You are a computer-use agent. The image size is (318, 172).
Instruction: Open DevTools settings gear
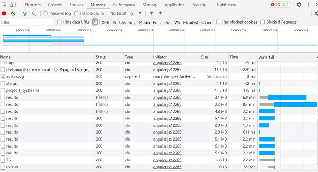click(x=299, y=5)
